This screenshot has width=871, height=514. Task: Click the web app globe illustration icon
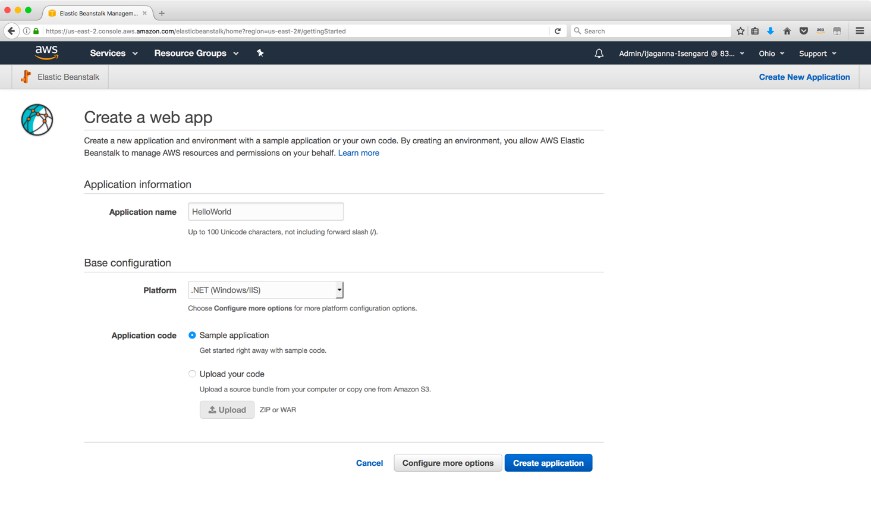click(x=37, y=120)
